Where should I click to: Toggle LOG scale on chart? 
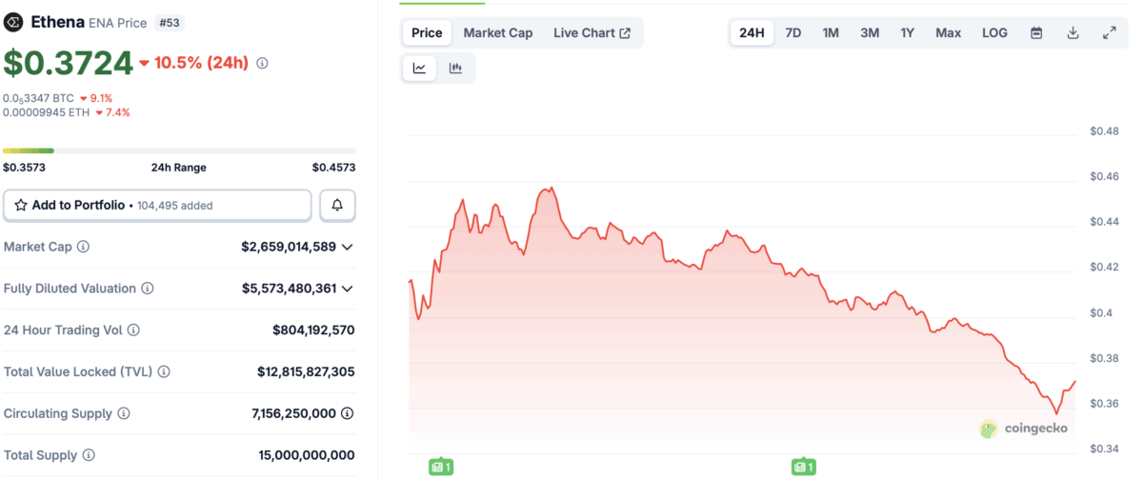pos(994,33)
